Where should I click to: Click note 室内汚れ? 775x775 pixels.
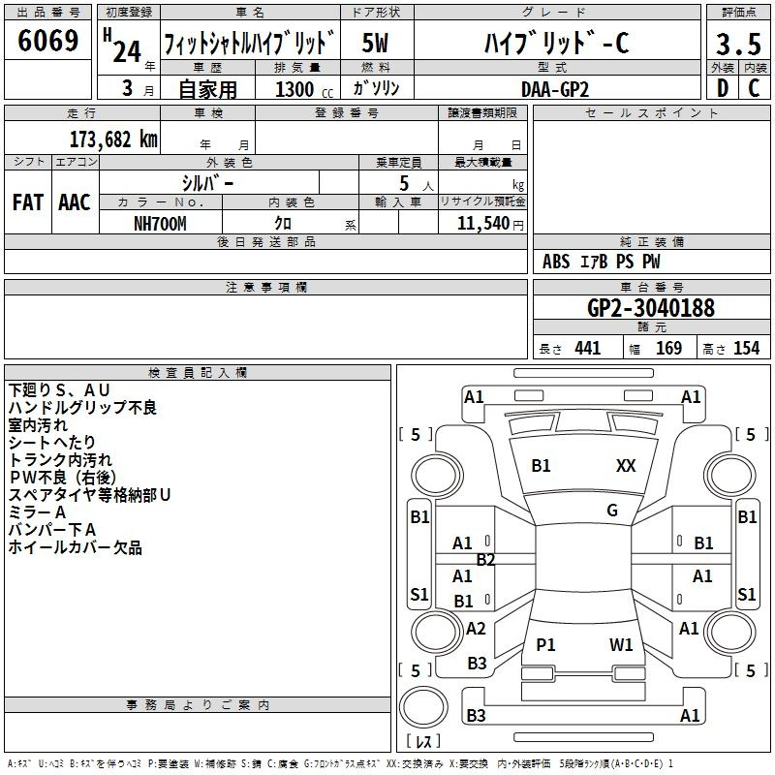click(38, 425)
